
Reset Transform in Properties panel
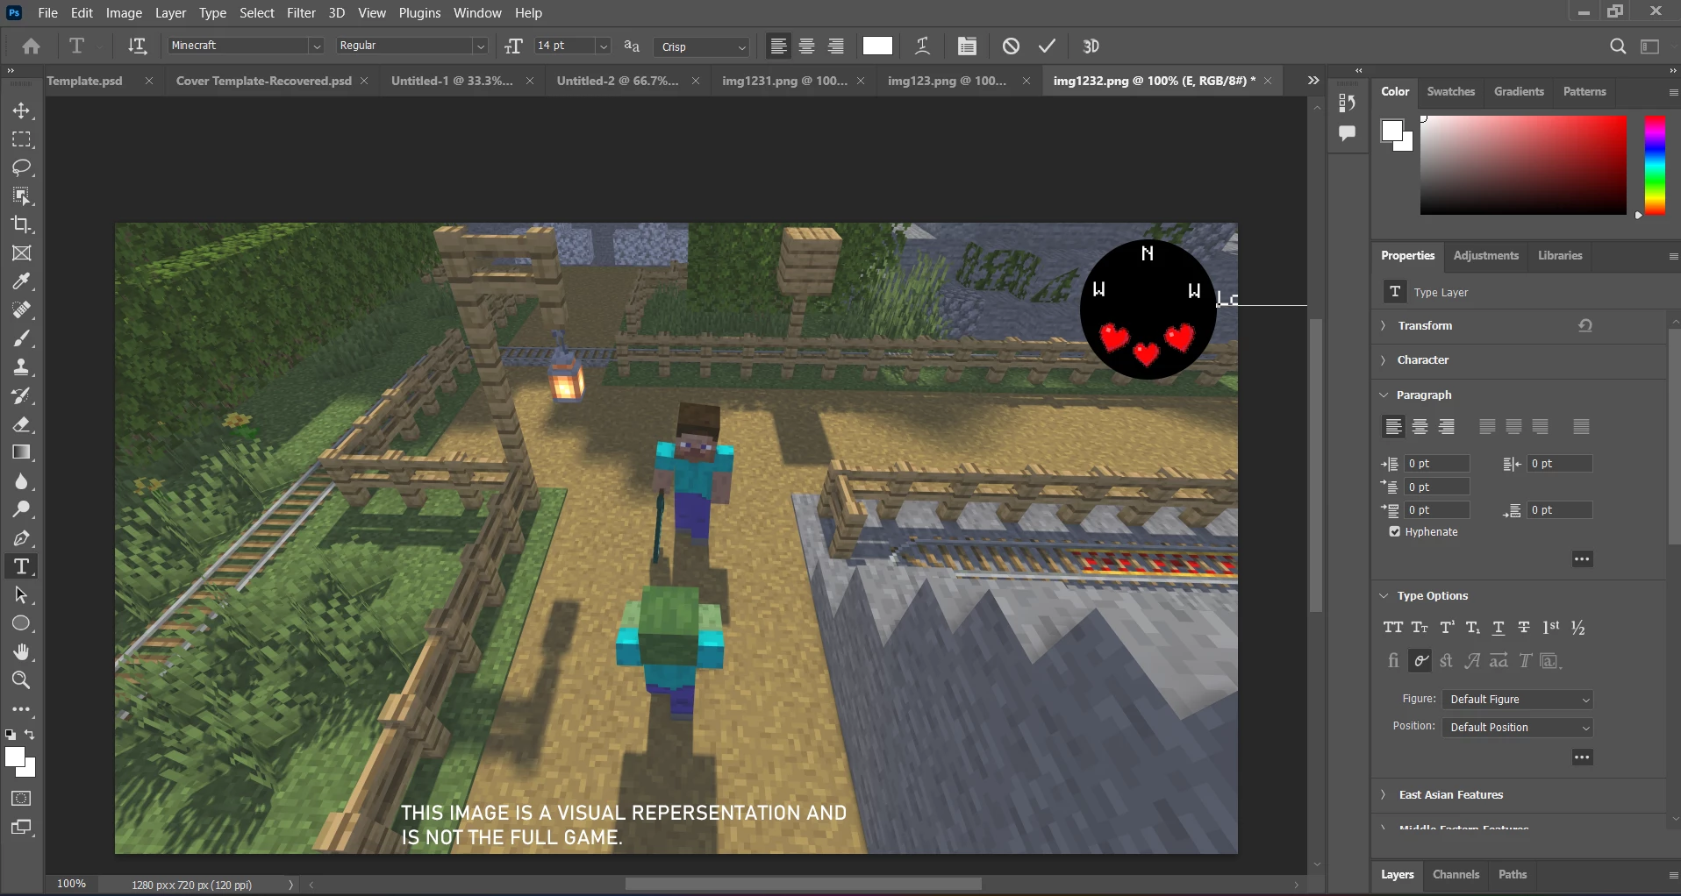[1585, 326]
